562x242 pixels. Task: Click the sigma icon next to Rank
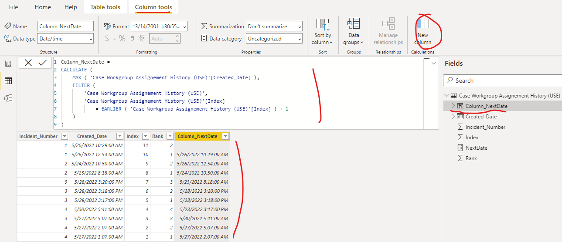pos(460,158)
